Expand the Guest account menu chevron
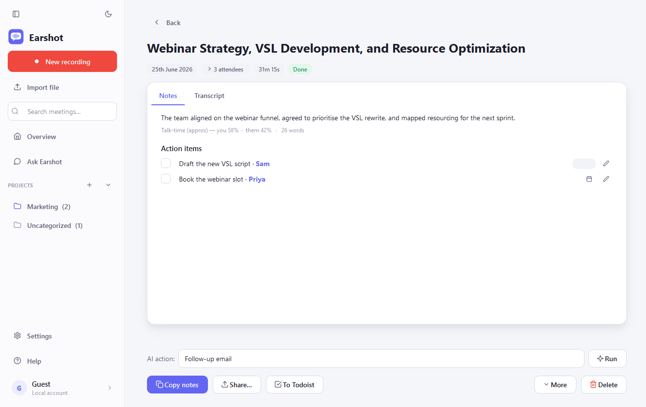Viewport: 646px width, 407px height. (x=109, y=388)
